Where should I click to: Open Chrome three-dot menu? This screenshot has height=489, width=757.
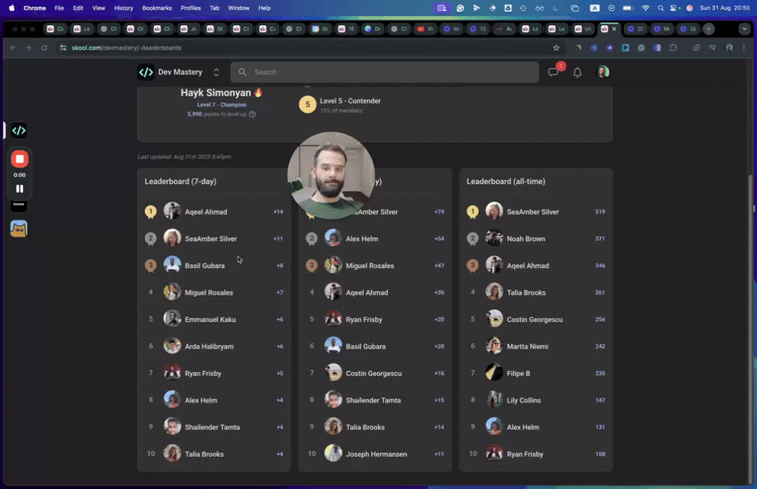tap(744, 48)
